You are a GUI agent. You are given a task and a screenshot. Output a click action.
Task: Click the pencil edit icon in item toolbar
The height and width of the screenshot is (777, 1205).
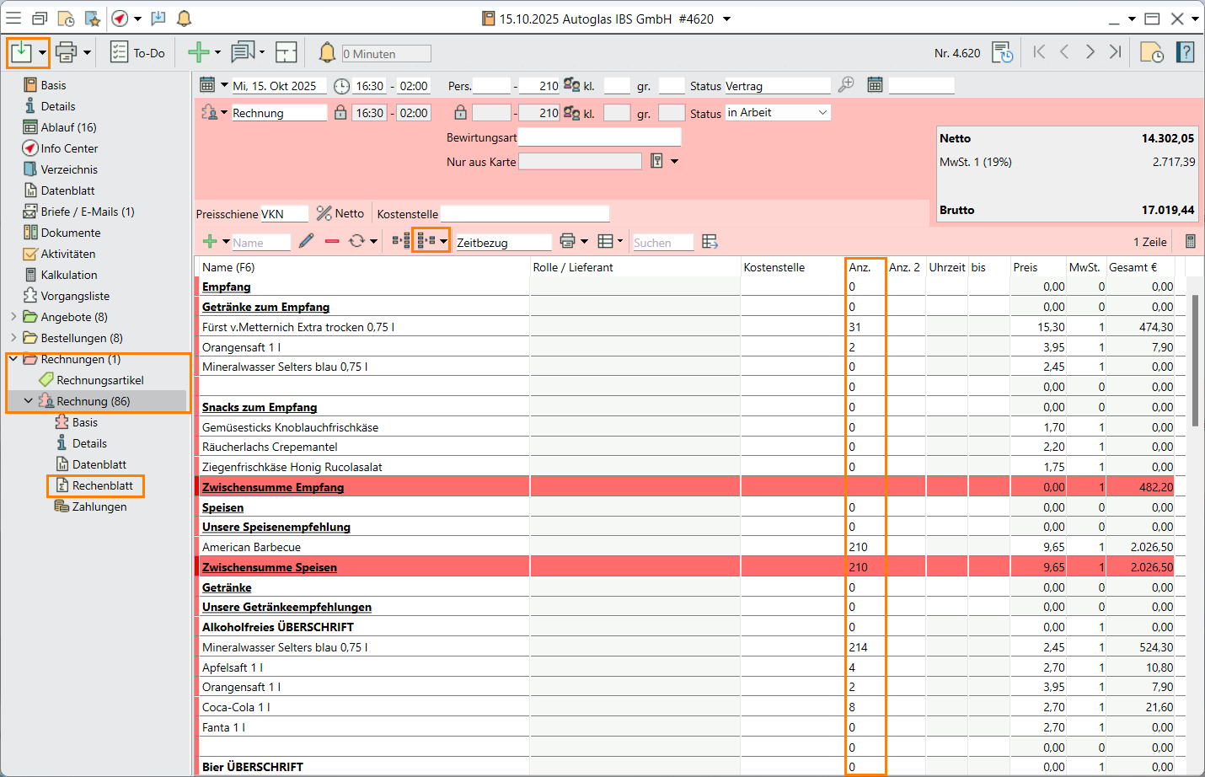coord(306,242)
